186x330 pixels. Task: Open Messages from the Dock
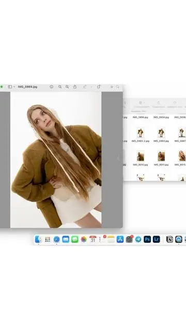[x=74, y=239]
